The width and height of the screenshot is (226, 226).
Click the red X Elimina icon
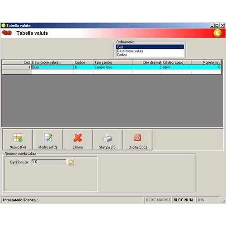pos(78,138)
